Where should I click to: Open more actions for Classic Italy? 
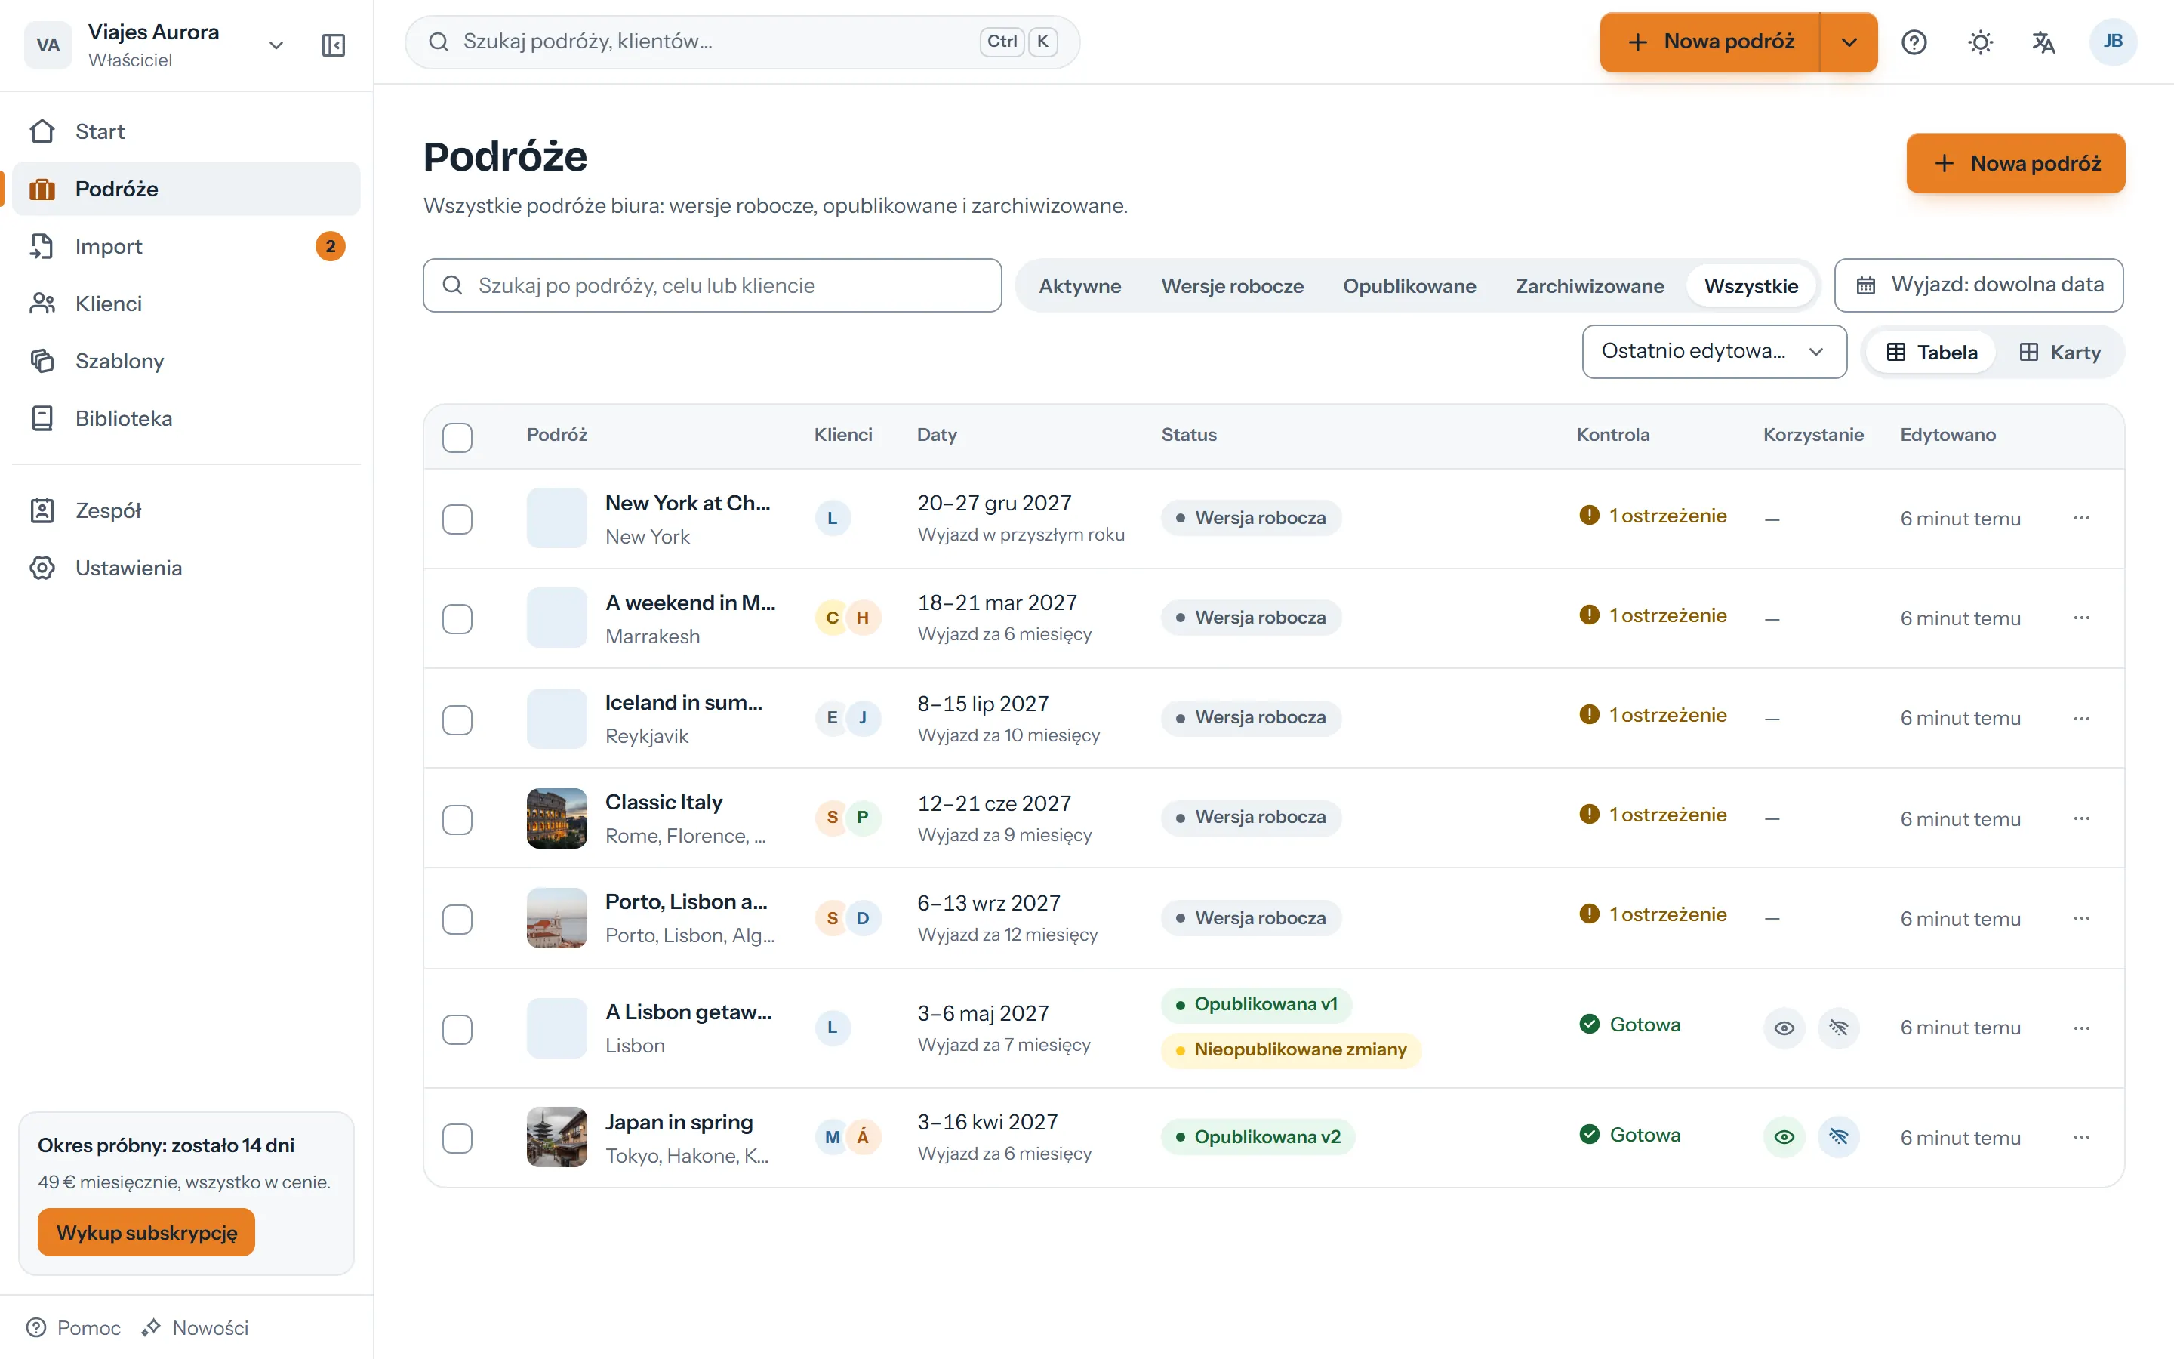2081,818
